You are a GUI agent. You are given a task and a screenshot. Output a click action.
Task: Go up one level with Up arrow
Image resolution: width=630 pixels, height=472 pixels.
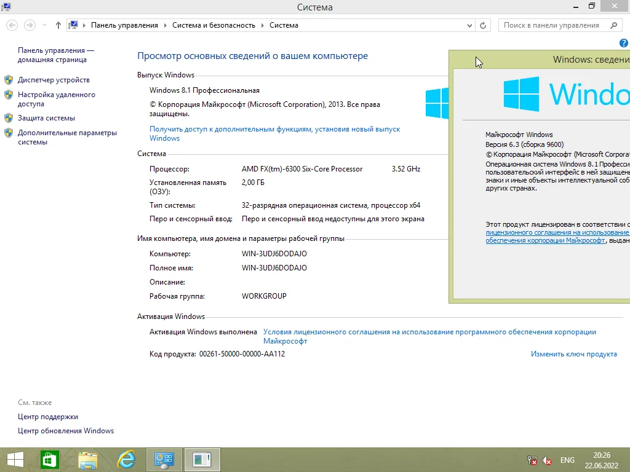tap(58, 25)
